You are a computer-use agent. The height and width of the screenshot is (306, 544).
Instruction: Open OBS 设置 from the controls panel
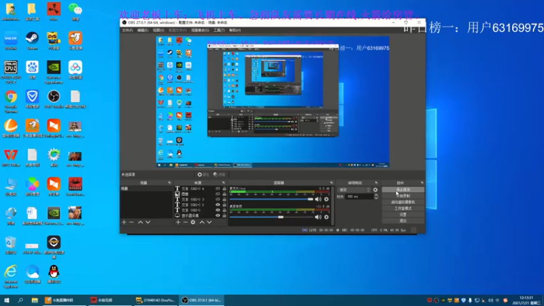(x=403, y=215)
